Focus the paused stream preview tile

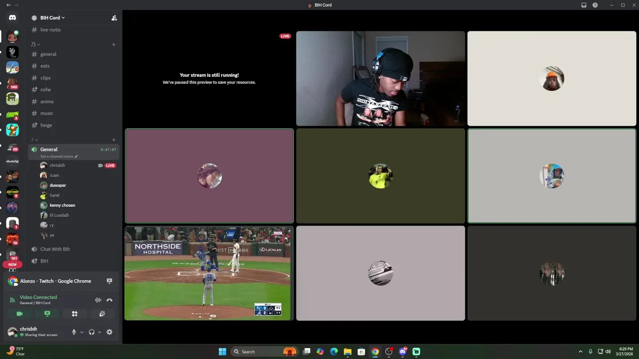tap(209, 78)
